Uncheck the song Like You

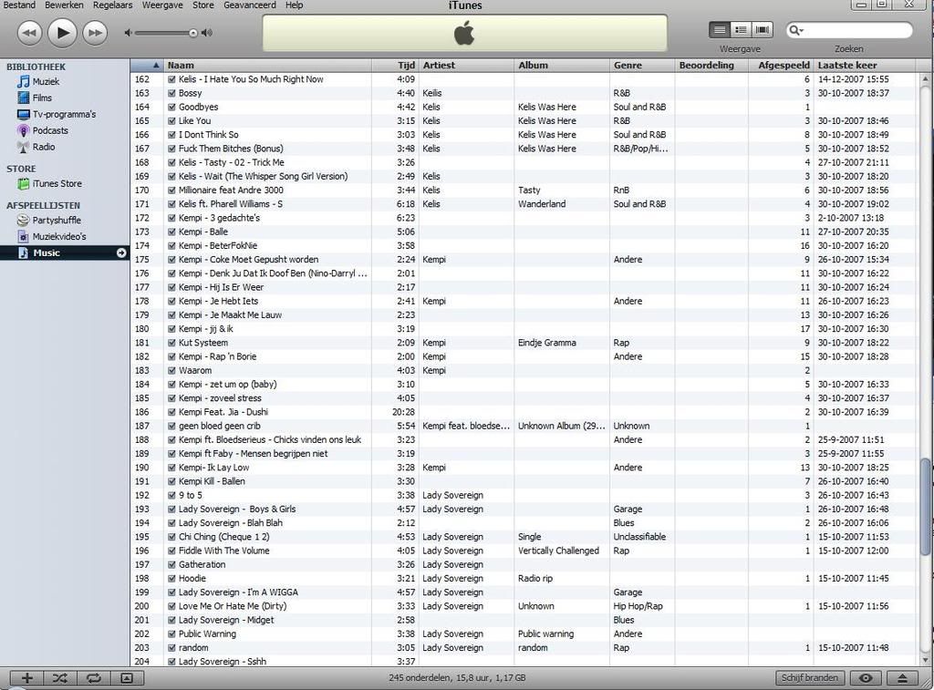coord(171,121)
